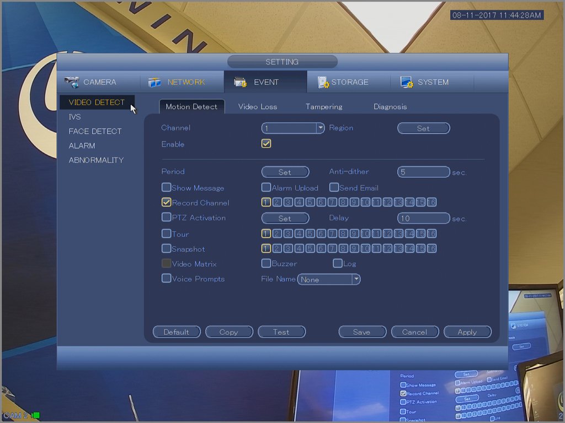565x423 pixels.
Task: Click the Storage disk icon
Action: tap(323, 82)
